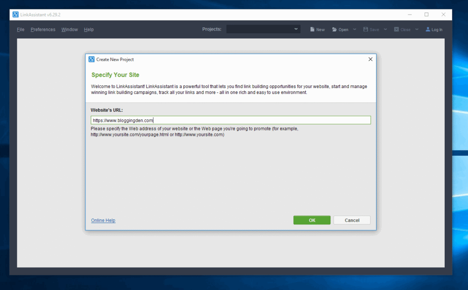Viewport: 468px width, 290px height.
Task: Create a new project using the New icon
Action: tap(317, 29)
